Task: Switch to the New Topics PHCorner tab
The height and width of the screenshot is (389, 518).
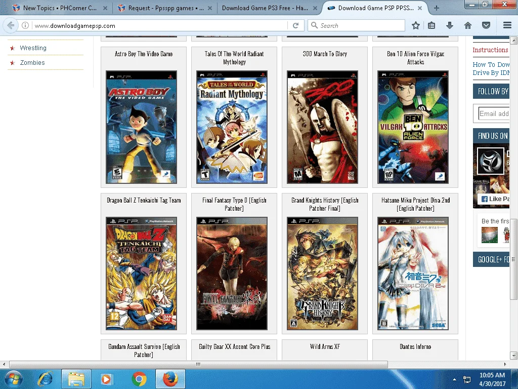Action: tap(60, 8)
